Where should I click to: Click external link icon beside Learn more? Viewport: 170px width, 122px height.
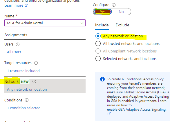(x=26, y=5)
